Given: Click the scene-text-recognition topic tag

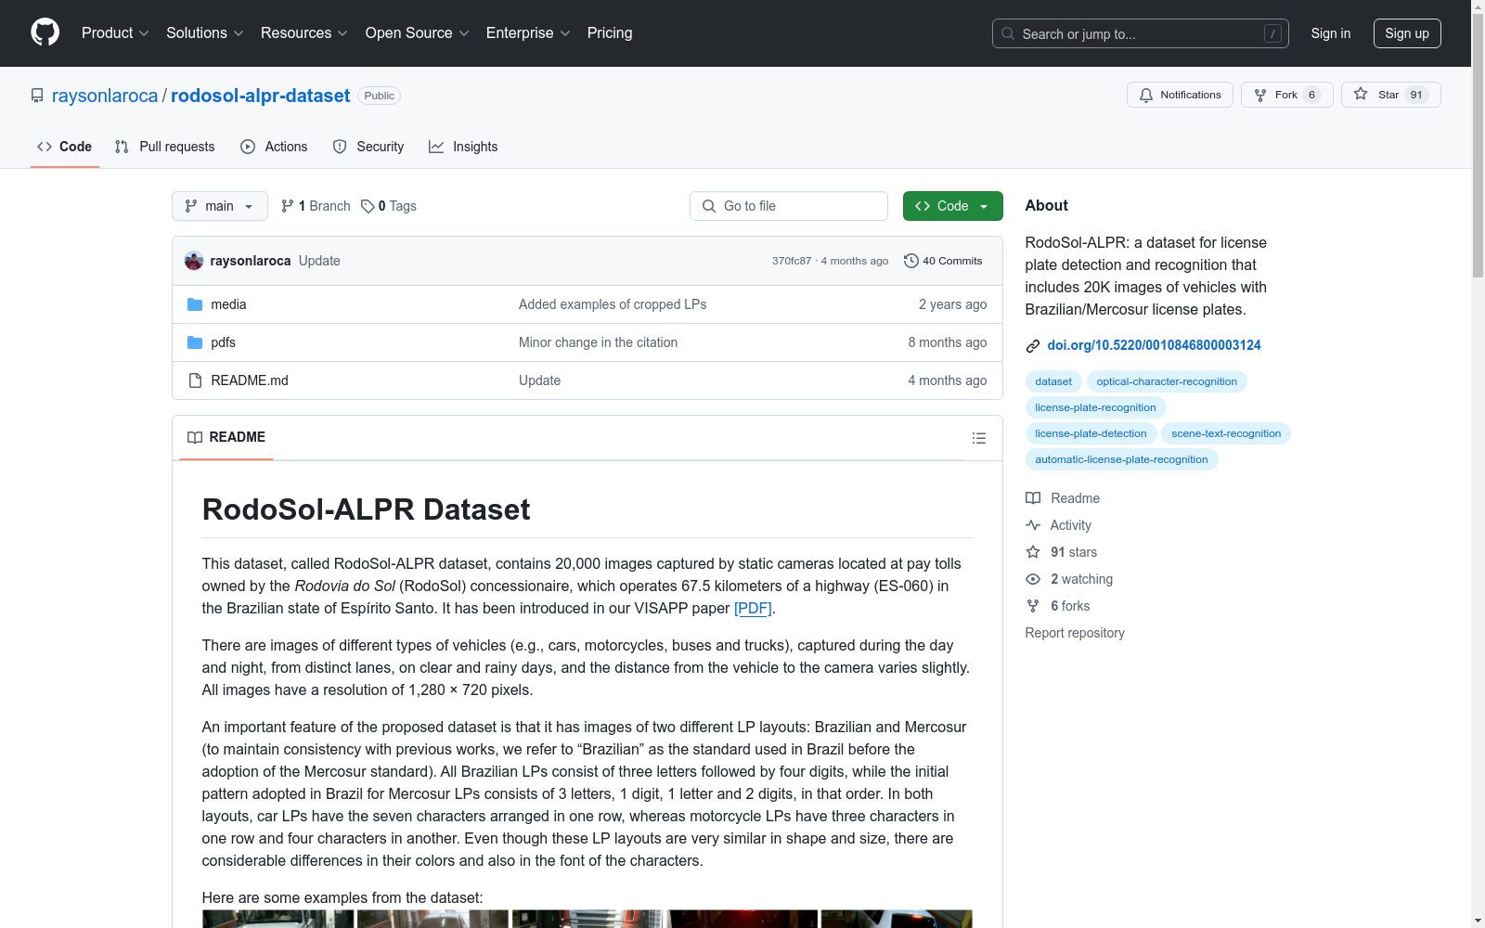Looking at the screenshot, I should pyautogui.click(x=1226, y=433).
